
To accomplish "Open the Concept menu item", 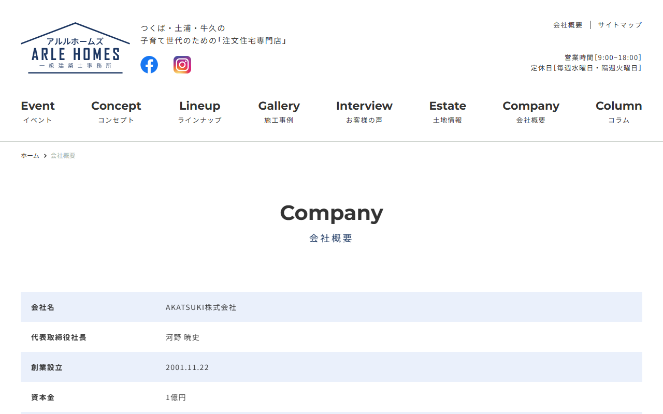I will pyautogui.click(x=116, y=112).
